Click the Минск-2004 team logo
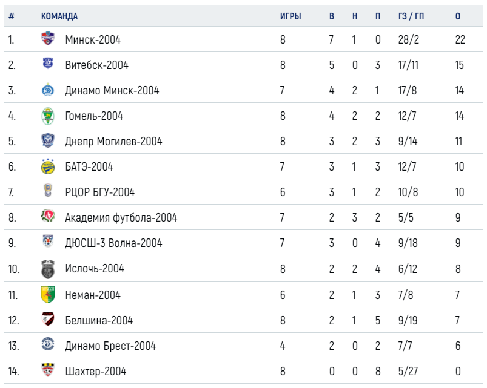487x388 pixels. point(48,38)
